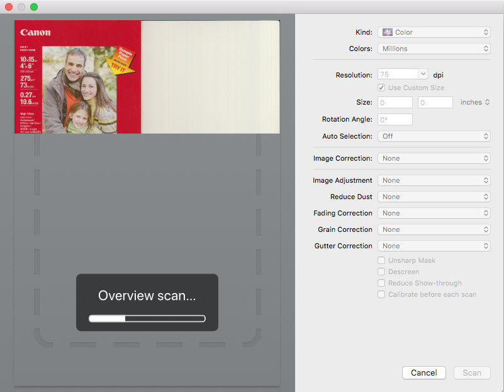This screenshot has width=504, height=392.
Task: Expand the Resolution combo box arrow
Action: (x=423, y=74)
